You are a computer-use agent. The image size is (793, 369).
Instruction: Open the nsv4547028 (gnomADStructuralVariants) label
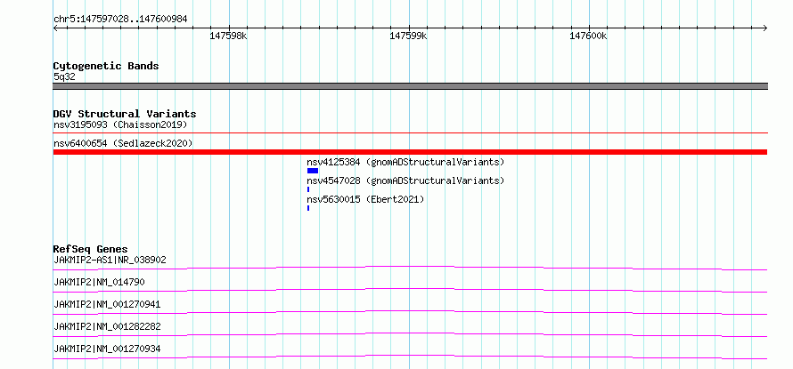pyautogui.click(x=405, y=180)
